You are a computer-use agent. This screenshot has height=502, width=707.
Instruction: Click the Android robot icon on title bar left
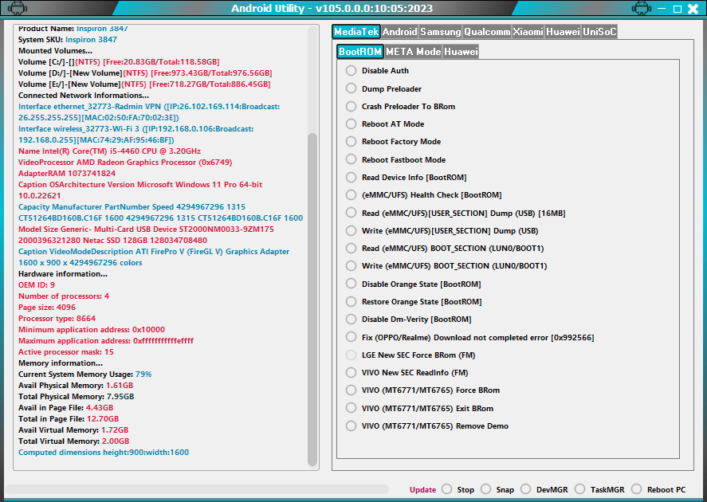18,9
